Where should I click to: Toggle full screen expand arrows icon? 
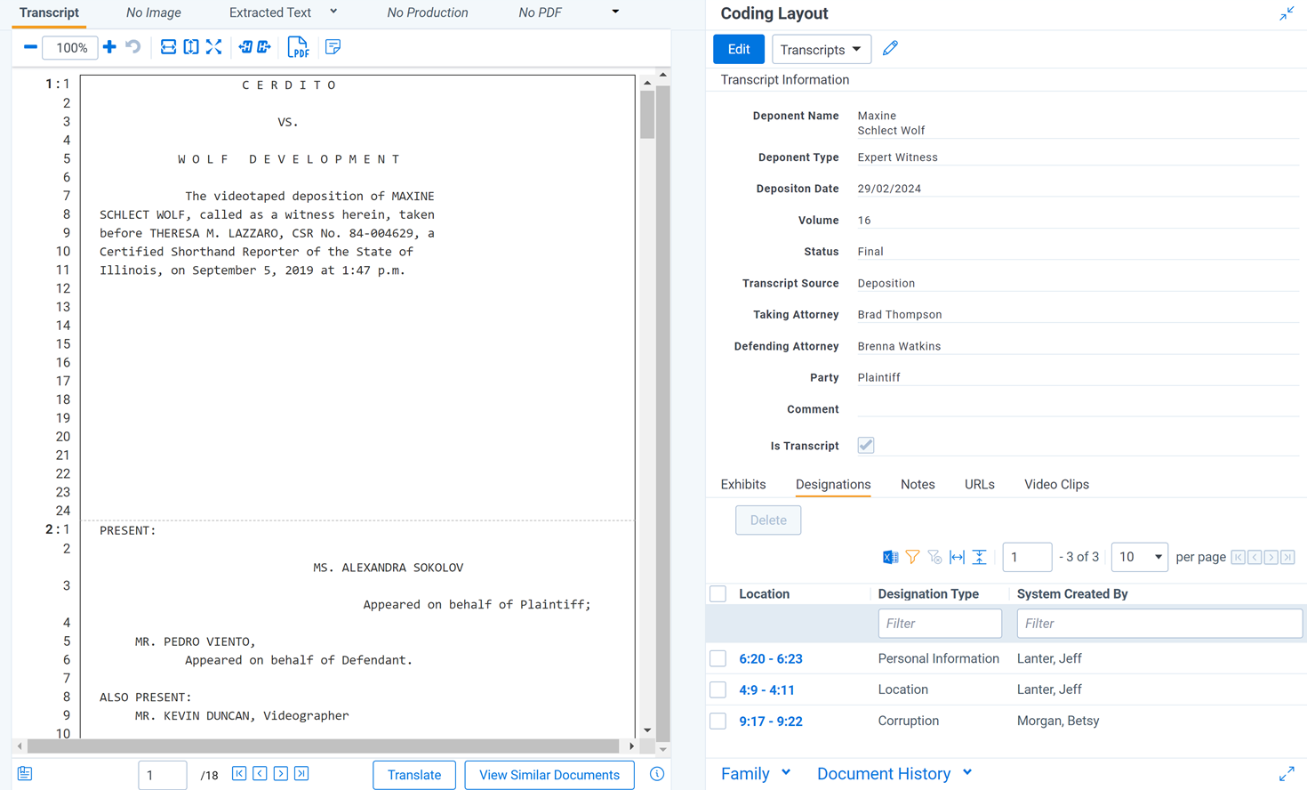point(214,47)
